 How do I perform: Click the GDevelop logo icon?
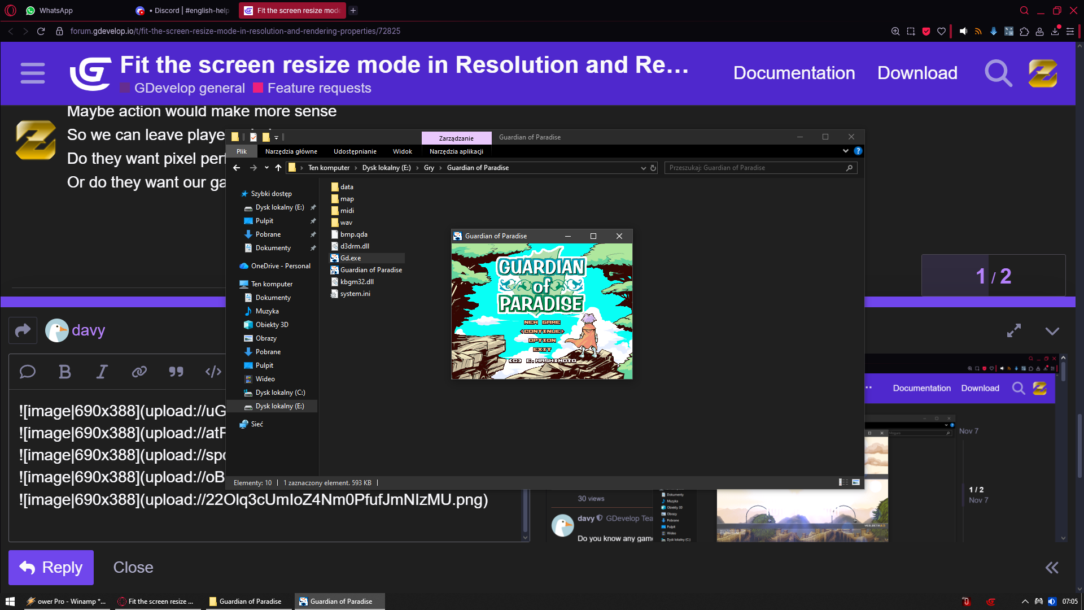[x=90, y=73]
